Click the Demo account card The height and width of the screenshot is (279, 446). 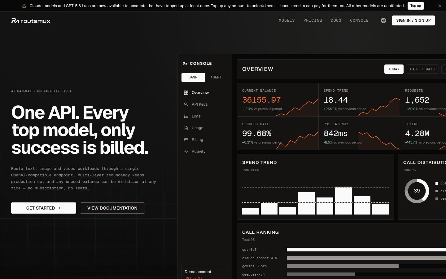204,273
